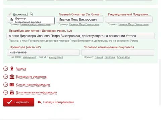Insert именуемый example for ИП
This screenshot has height=120, width=161.
(56, 57)
